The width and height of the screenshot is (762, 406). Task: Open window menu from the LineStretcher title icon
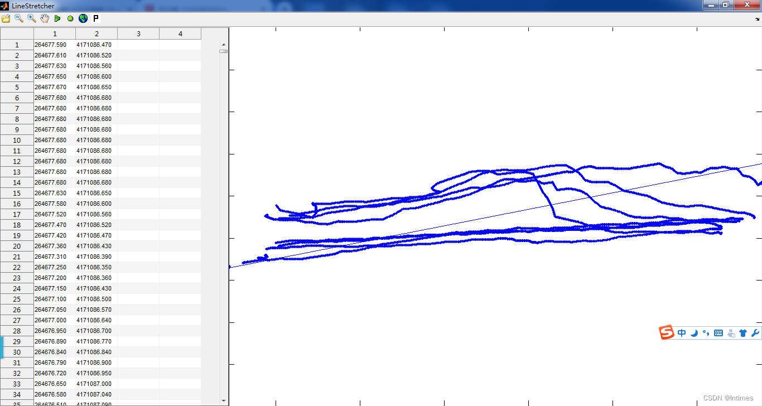pos(6,5)
